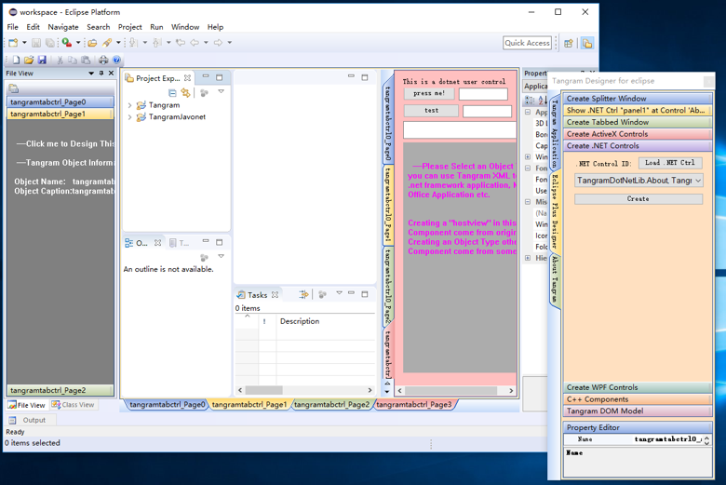The image size is (726, 485).
Task: Expand the TangramJavonet project node
Action: pos(129,116)
